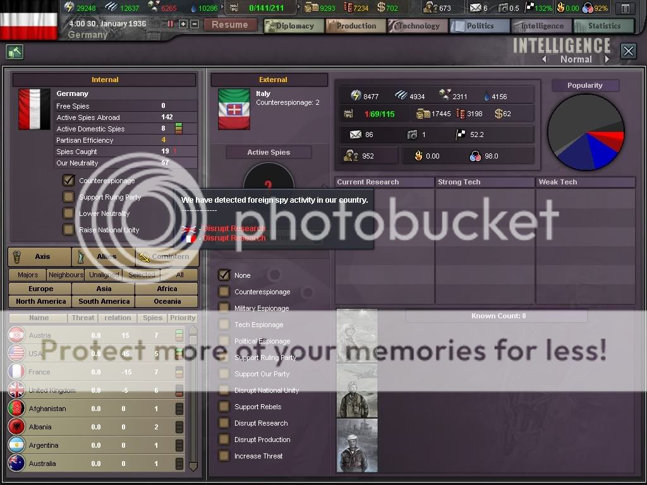Screen dimensions: 647x485
Task: Check the Disrupt Production mission
Action: 224,440
